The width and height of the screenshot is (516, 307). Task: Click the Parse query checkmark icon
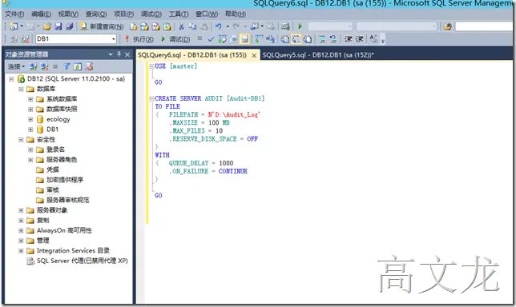click(x=211, y=39)
